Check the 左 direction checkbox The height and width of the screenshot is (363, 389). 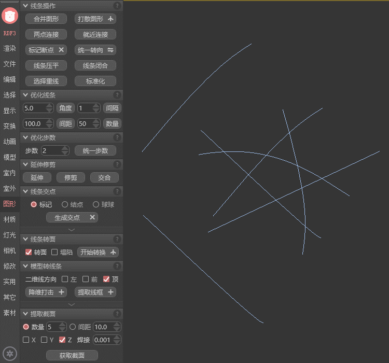click(x=65, y=279)
